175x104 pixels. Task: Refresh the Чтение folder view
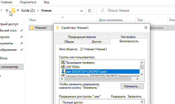point(90,11)
